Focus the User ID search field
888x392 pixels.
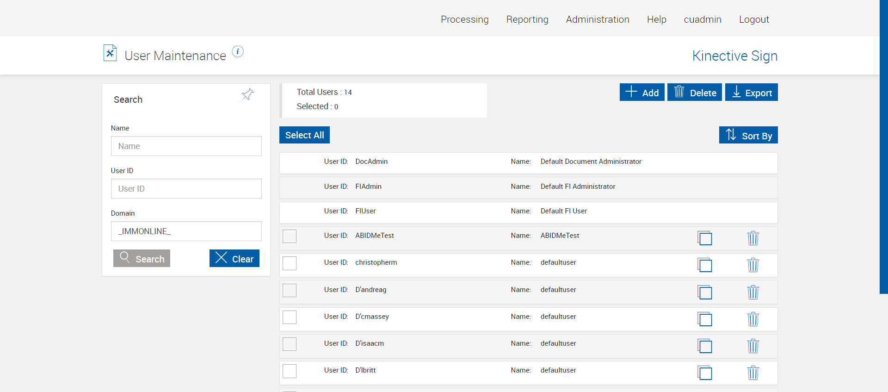[186, 188]
